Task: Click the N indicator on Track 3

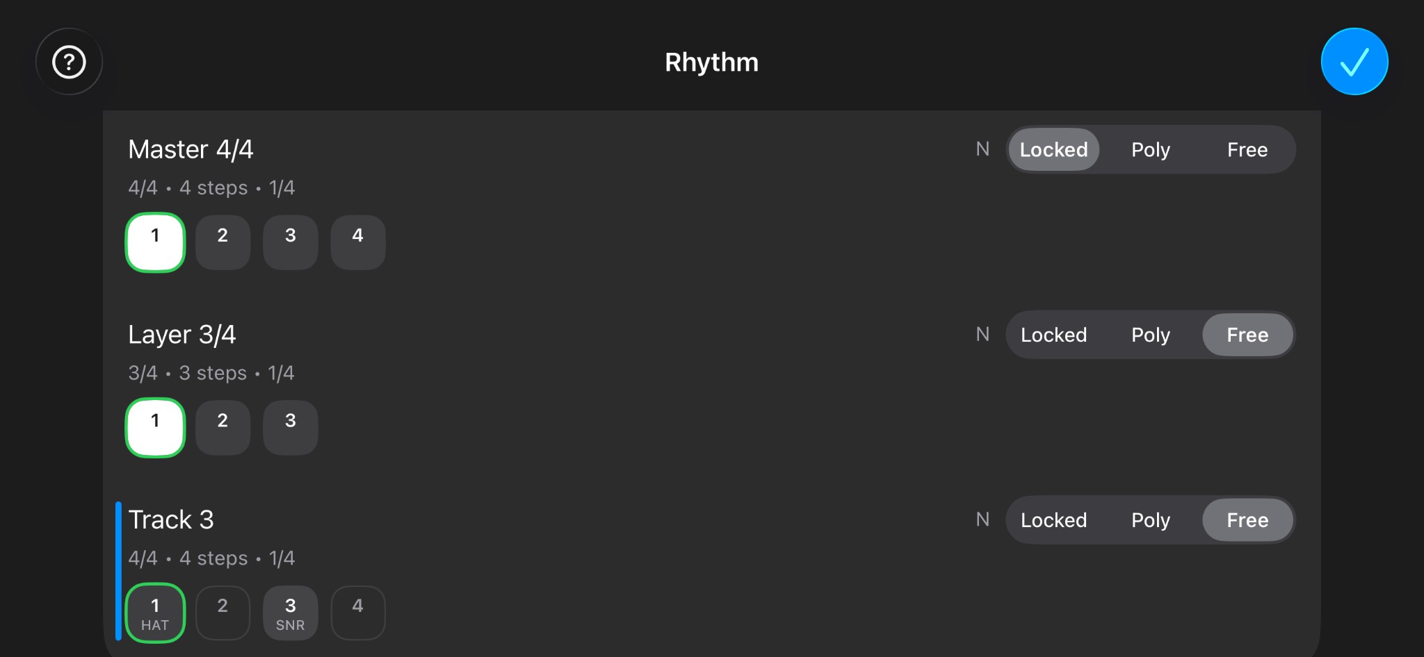Action: click(x=982, y=519)
